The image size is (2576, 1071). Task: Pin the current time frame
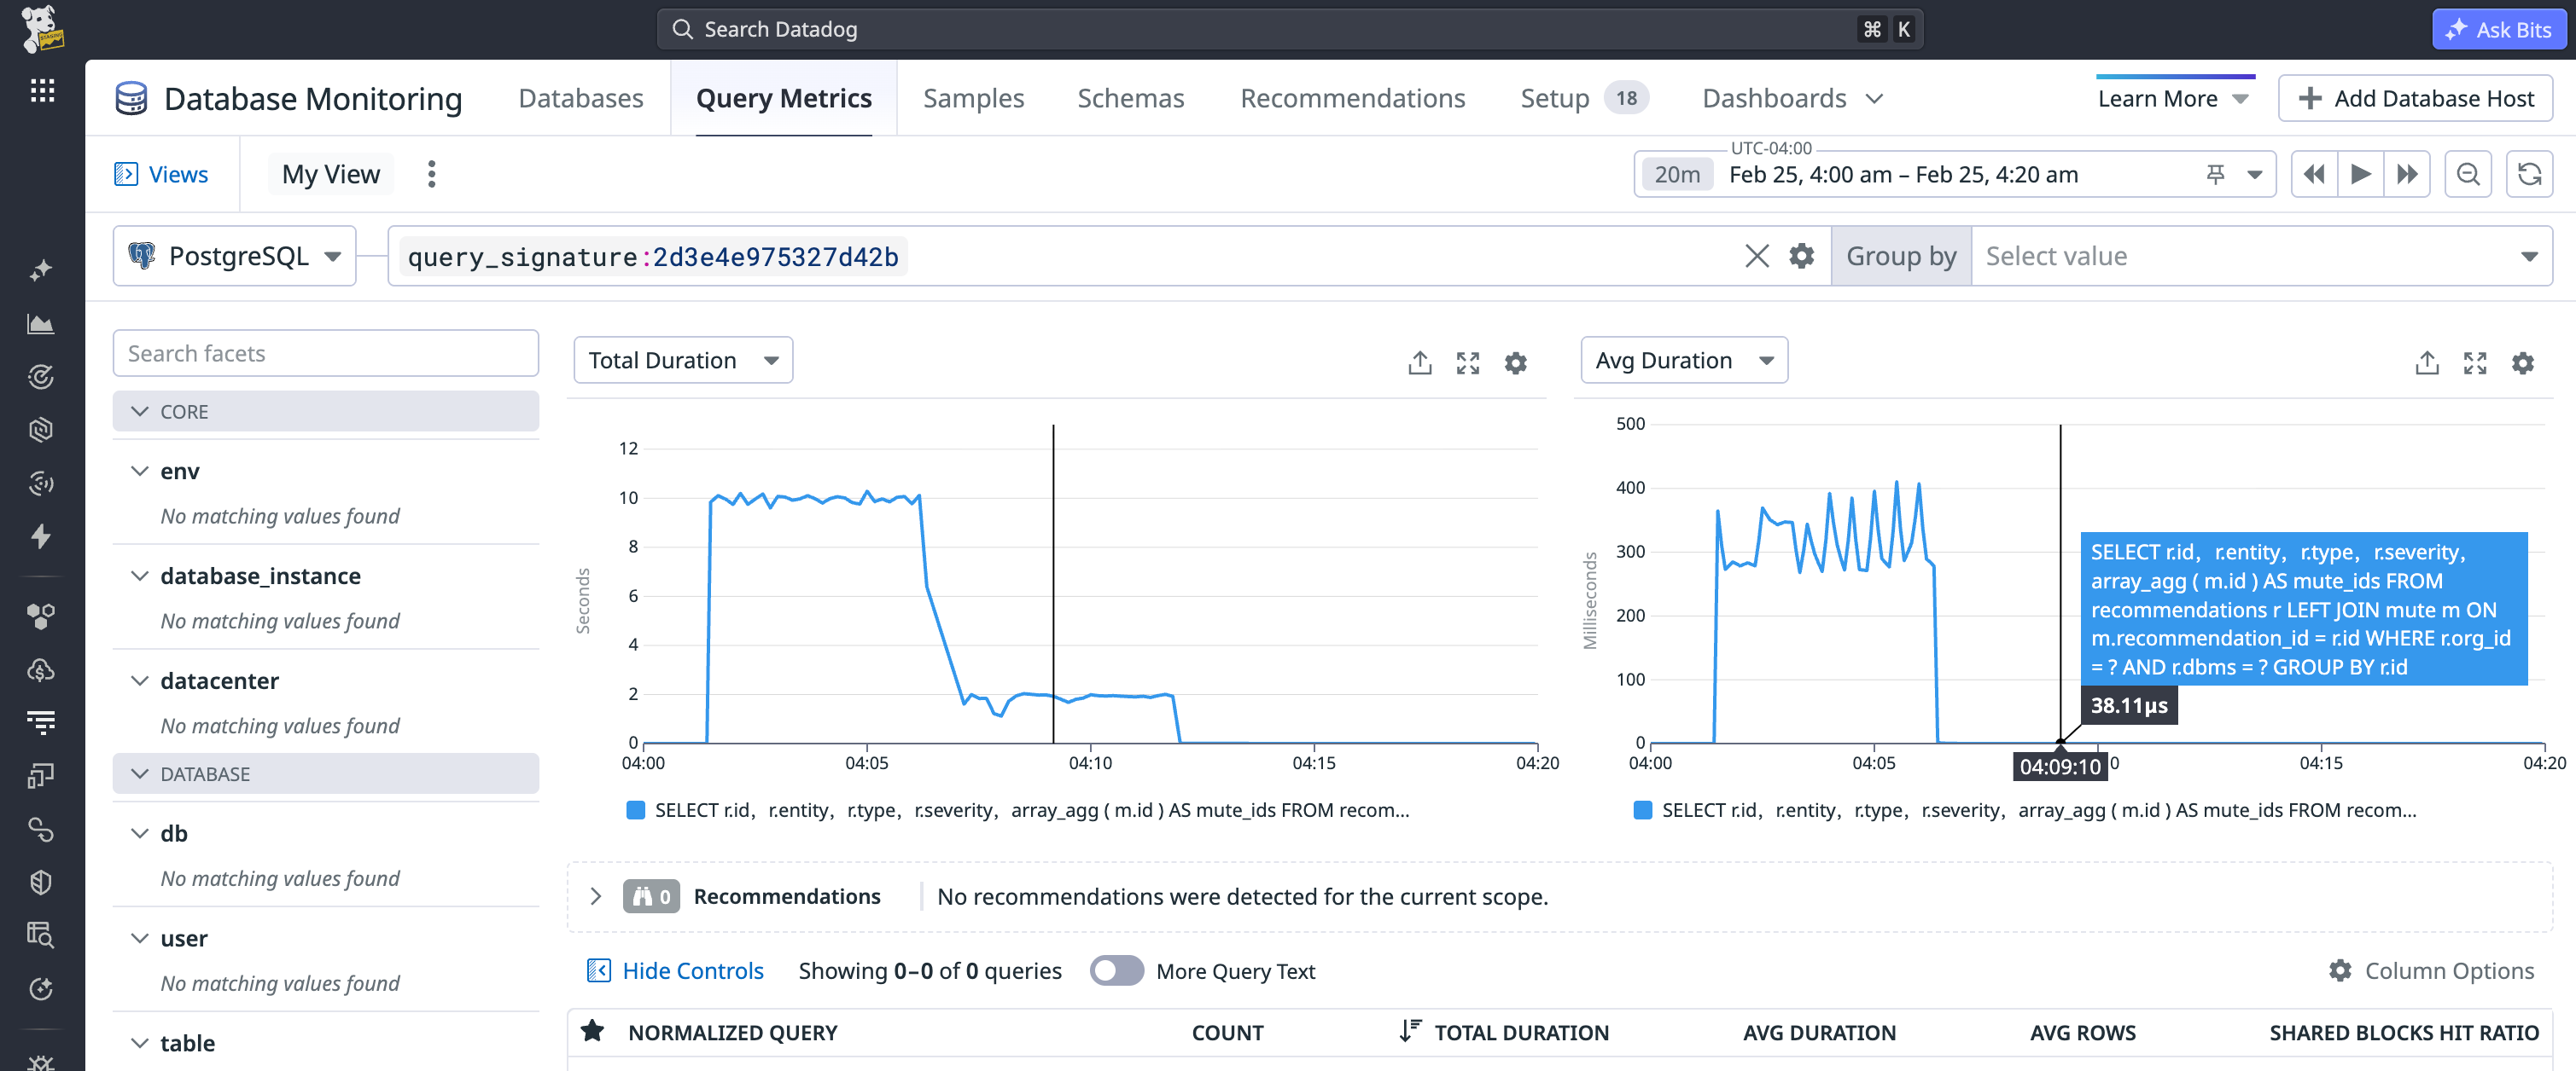[2216, 173]
